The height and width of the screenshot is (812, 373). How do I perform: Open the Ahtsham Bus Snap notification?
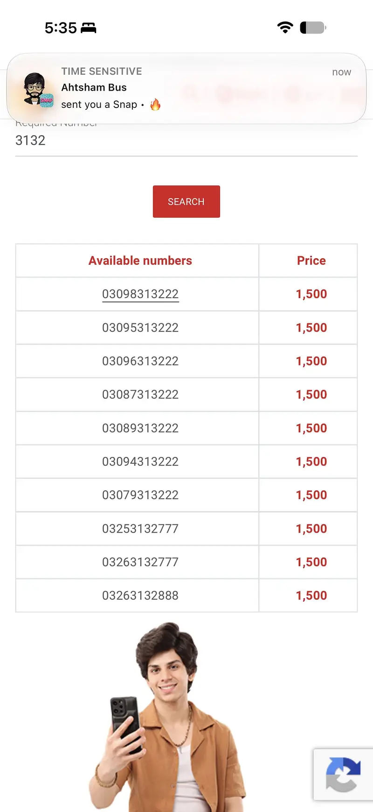[186, 88]
